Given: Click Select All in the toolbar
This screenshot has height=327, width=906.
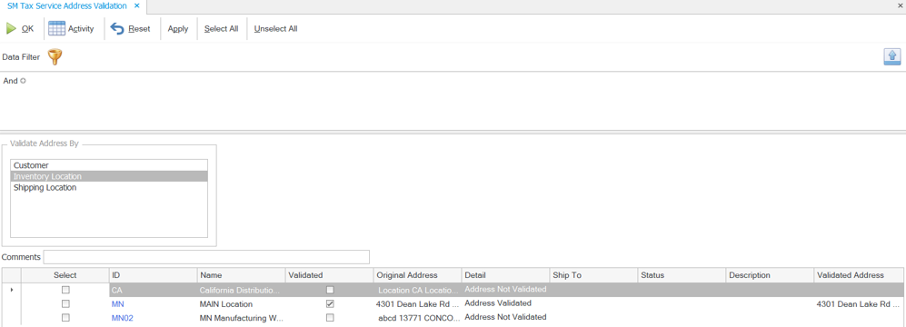Looking at the screenshot, I should tap(222, 28).
